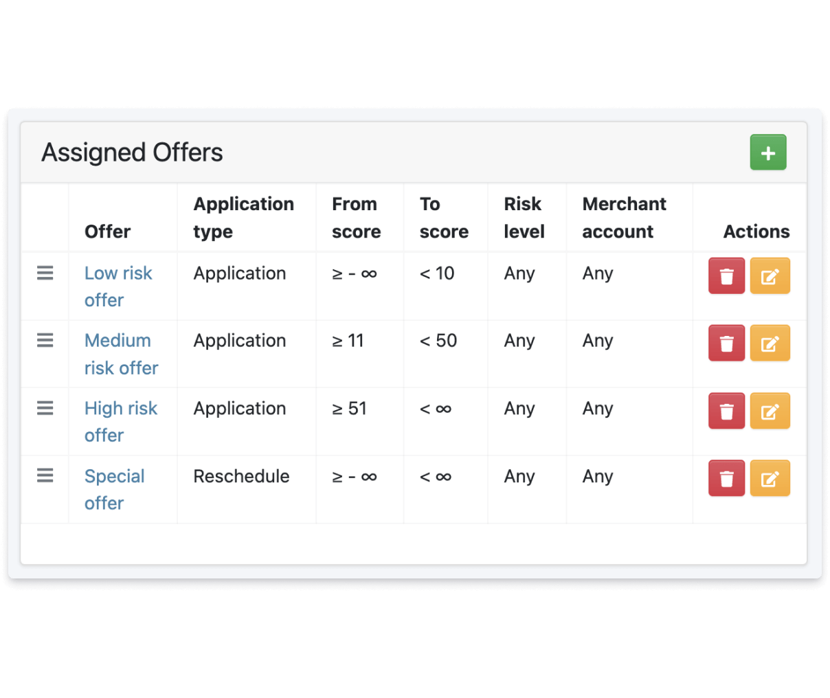Grab the drag handle for High risk offer
This screenshot has height=698, width=830.
coord(45,408)
